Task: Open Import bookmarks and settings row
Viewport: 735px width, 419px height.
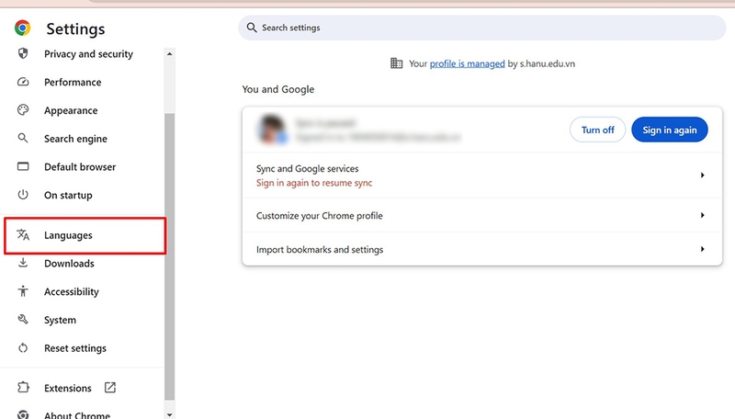Action: (x=482, y=249)
